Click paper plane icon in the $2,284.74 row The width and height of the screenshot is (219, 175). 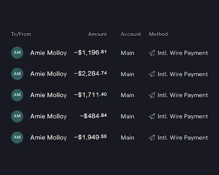pyautogui.click(x=152, y=74)
